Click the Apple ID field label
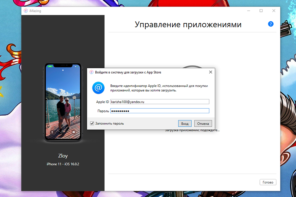Screen dimensions: 296x197 tap(103, 102)
